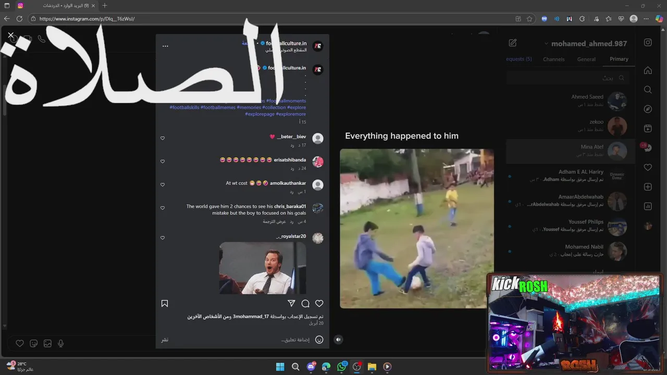Open Reels in Instagram sidebar
The width and height of the screenshot is (667, 375).
pos(648,129)
